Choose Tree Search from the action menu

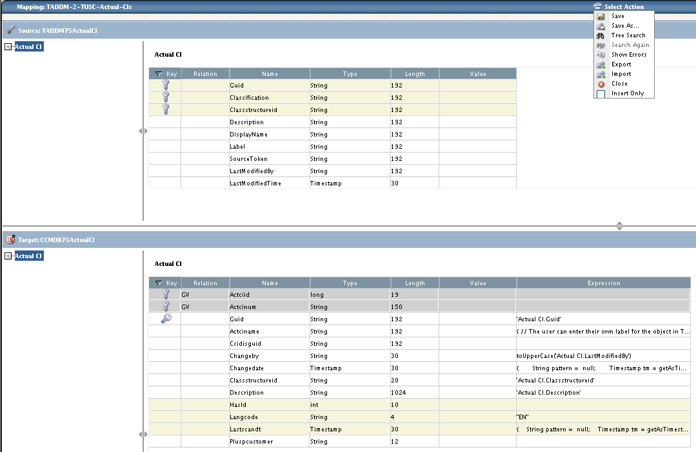628,35
